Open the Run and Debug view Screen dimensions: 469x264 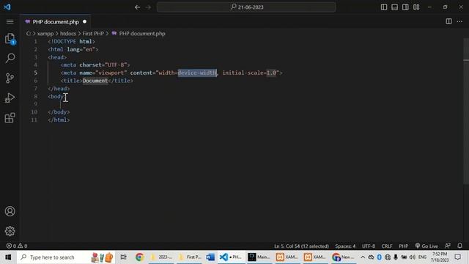pyautogui.click(x=10, y=98)
